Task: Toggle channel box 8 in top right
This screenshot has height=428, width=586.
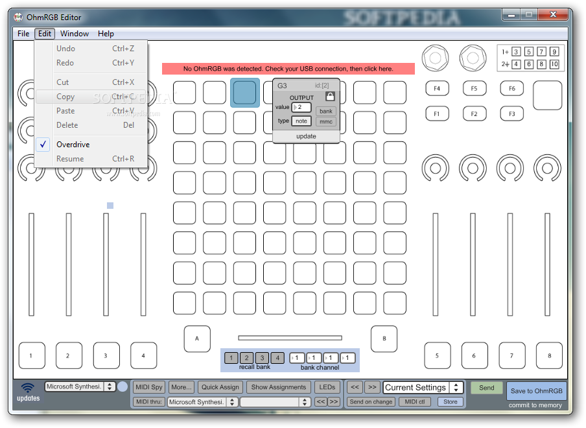Action: [541, 64]
